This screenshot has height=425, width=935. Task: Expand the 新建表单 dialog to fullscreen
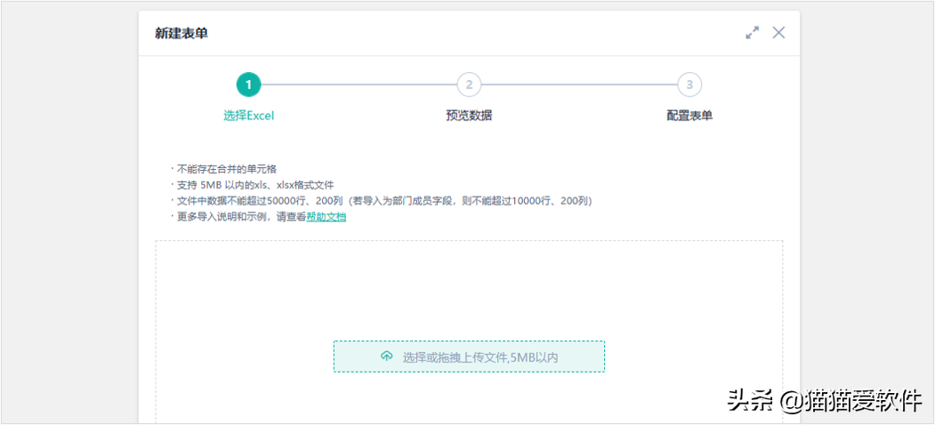(753, 33)
